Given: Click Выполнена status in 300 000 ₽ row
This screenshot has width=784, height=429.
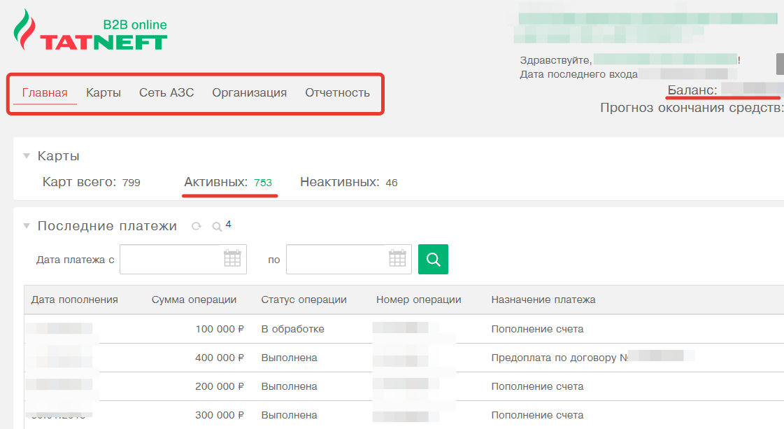Looking at the screenshot, I should pyautogui.click(x=289, y=415).
